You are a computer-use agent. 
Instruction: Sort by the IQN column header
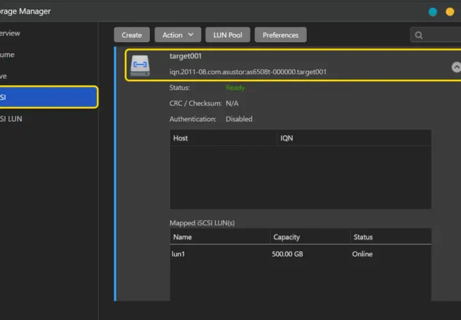tap(354, 138)
